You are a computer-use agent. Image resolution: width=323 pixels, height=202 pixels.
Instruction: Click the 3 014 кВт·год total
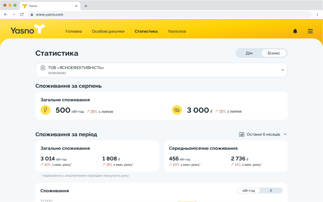coord(53,159)
